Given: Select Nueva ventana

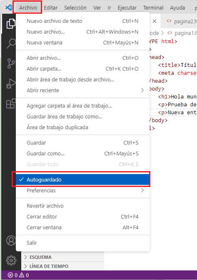Looking at the screenshot, I should 82,43.
